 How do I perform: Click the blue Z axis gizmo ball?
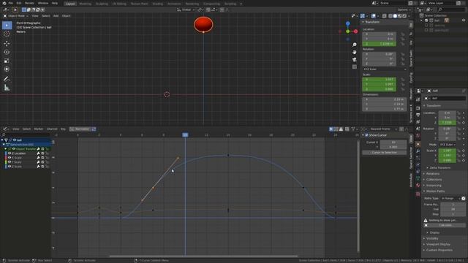(x=348, y=23)
